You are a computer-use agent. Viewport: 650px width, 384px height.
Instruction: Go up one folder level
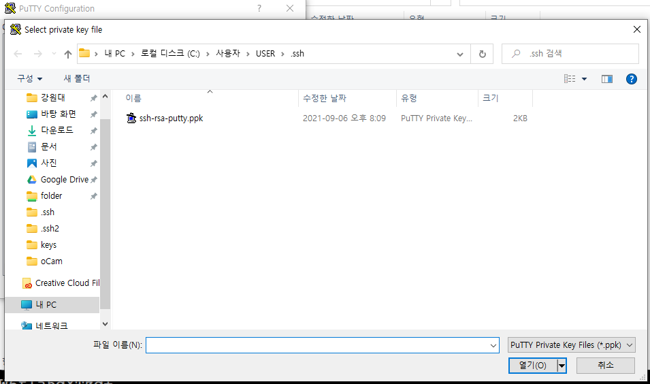click(68, 54)
